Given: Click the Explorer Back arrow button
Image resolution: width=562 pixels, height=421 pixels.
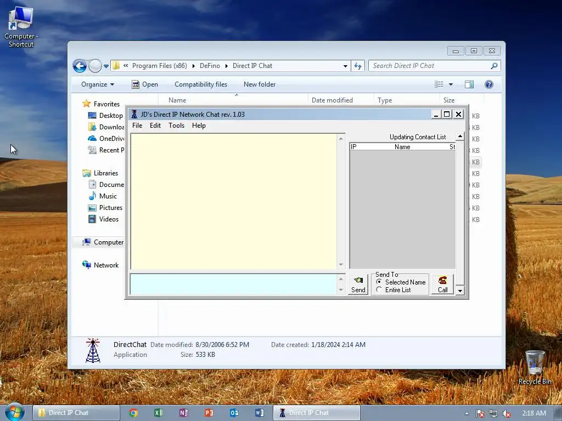Looking at the screenshot, I should coord(80,66).
